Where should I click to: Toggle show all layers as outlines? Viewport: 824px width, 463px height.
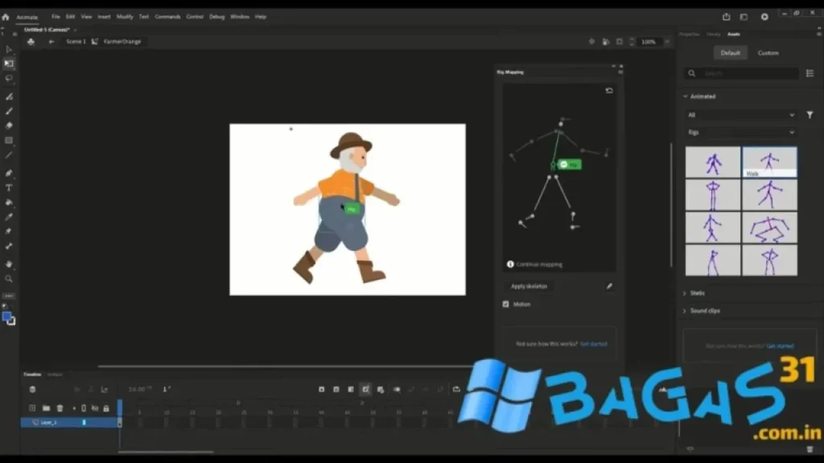point(84,408)
